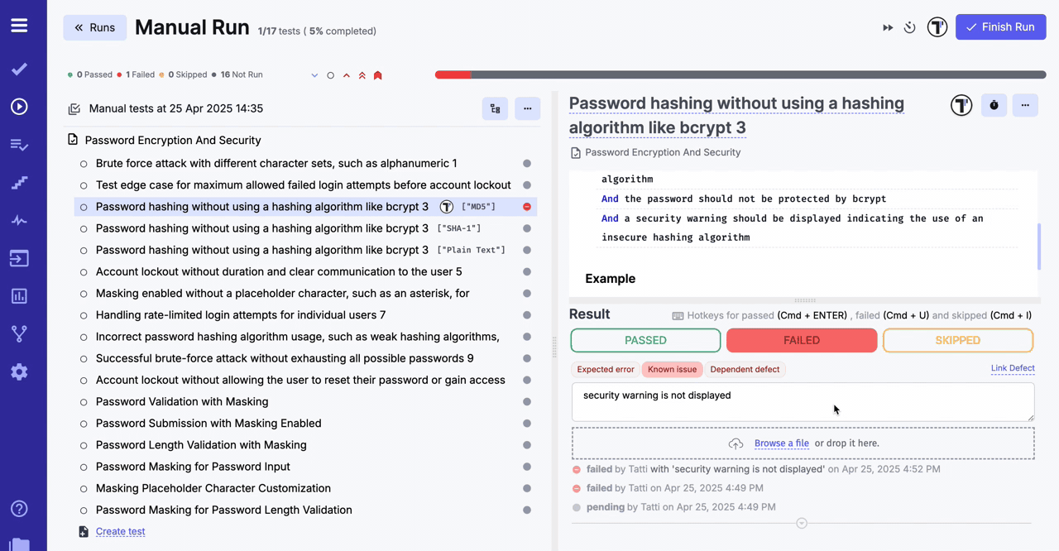Viewport: 1059px width, 551px height.
Task: Filter tests by Not Run status
Action: click(237, 74)
